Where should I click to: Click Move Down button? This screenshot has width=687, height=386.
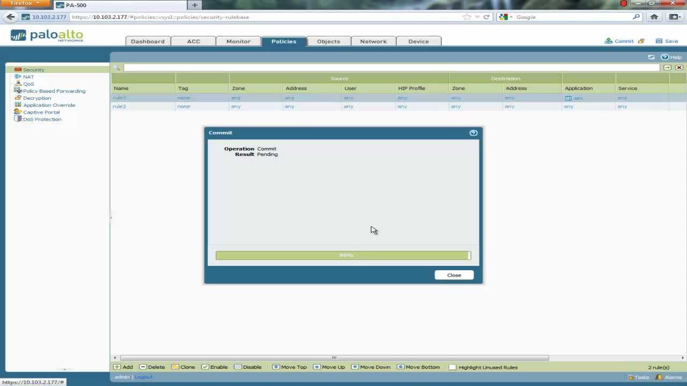tap(370, 367)
